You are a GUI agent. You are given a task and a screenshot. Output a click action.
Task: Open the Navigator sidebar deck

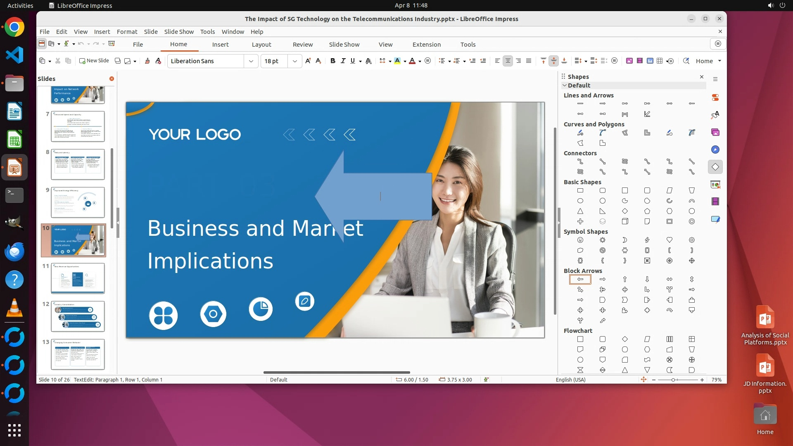tap(715, 150)
